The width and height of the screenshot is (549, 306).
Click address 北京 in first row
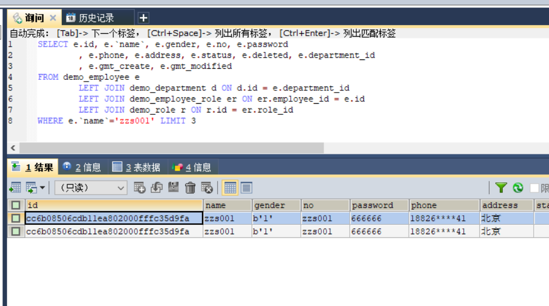[506, 219]
